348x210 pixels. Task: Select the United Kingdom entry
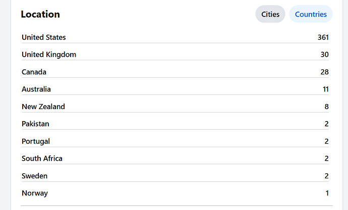49,55
